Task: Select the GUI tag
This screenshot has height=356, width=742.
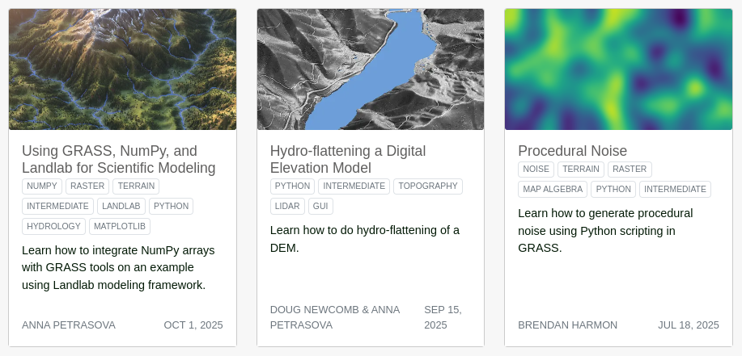Action: click(320, 206)
